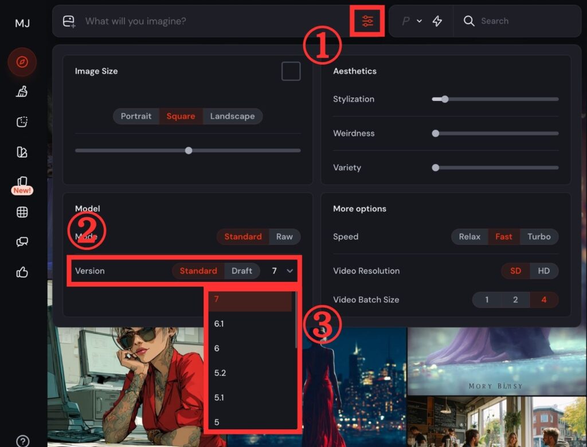The height and width of the screenshot is (447, 587).
Task: Click the thumbs up icon in sidebar
Action: pyautogui.click(x=22, y=272)
